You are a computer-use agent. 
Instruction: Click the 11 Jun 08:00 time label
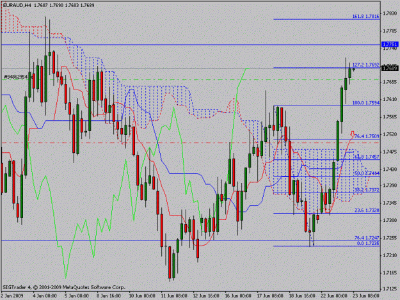point(174,296)
